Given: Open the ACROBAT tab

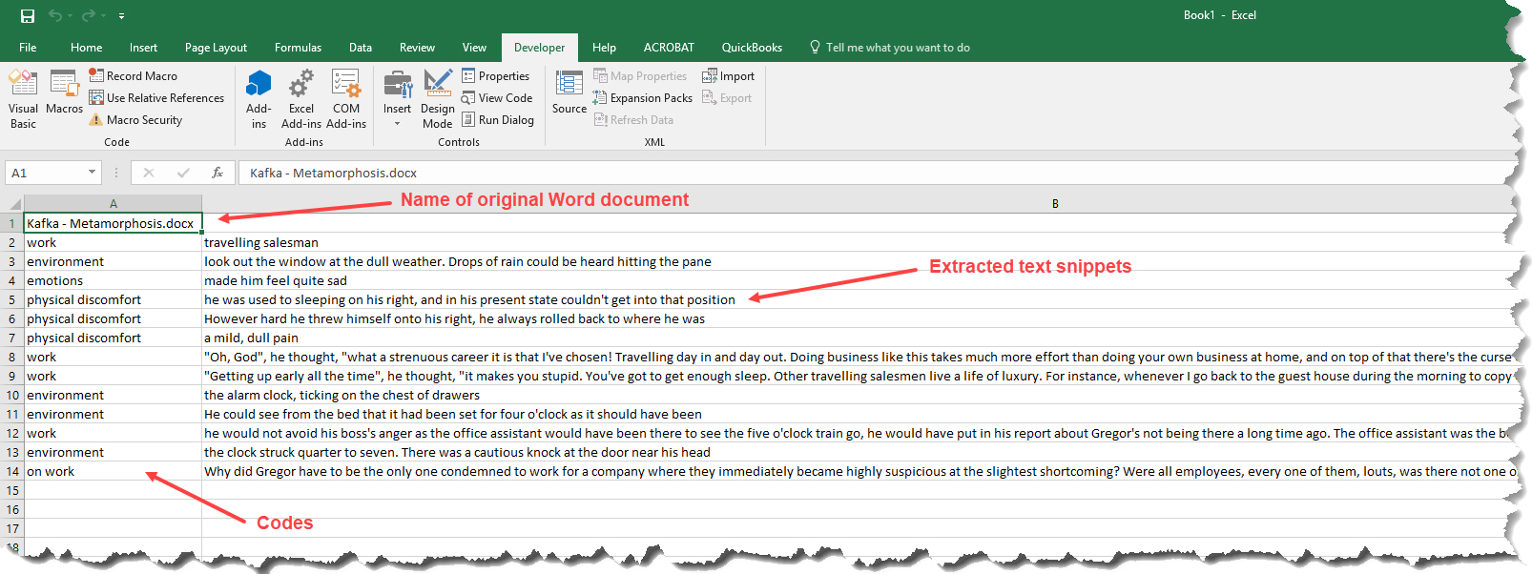Looking at the screenshot, I should pyautogui.click(x=669, y=47).
